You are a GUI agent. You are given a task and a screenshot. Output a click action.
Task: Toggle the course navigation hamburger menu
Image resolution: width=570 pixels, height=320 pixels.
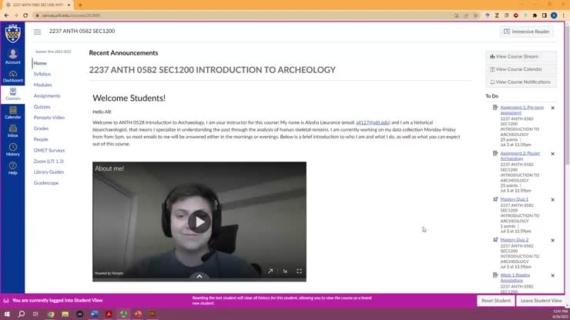[x=38, y=32]
